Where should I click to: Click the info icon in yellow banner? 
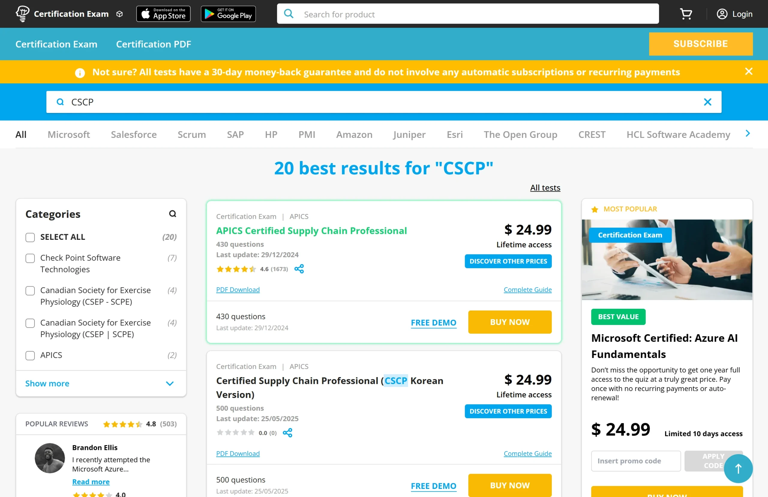[80, 73]
